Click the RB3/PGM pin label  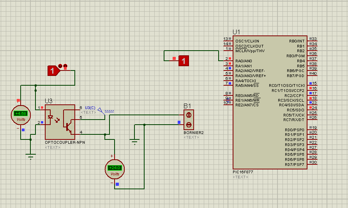pos(295,56)
